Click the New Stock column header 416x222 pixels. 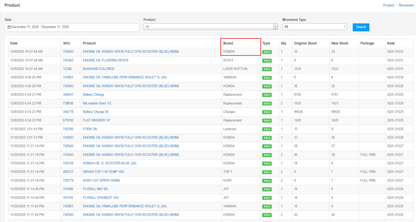[339, 43]
